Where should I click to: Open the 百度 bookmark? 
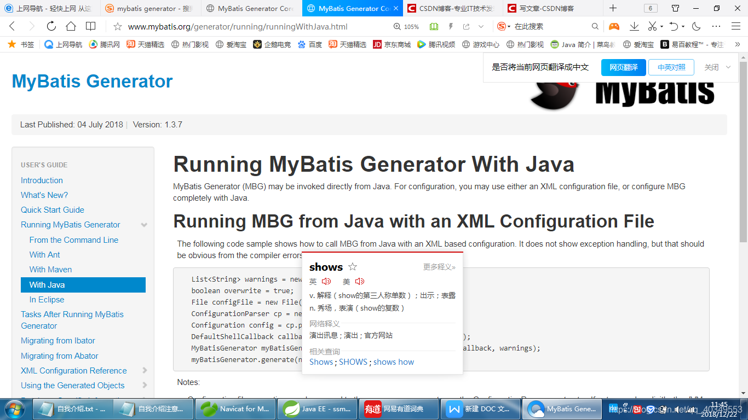click(310, 44)
